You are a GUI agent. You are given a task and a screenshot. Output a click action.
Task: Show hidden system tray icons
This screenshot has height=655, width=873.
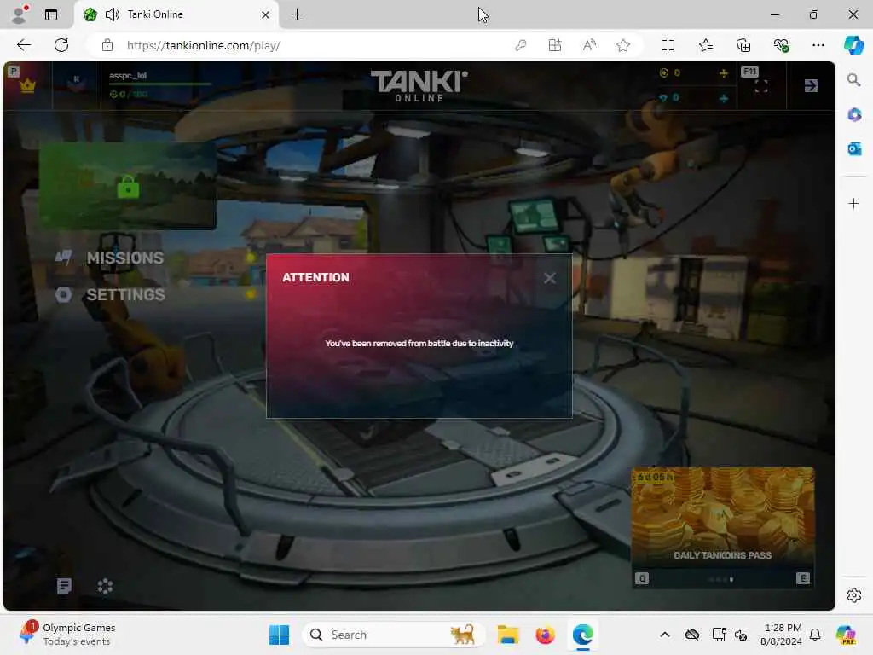pos(665,635)
